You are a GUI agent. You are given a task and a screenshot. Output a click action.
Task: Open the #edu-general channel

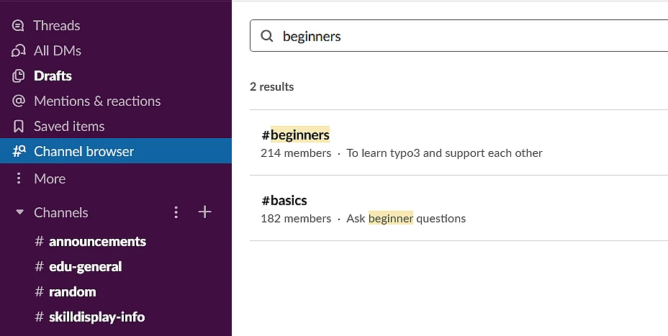click(x=85, y=267)
